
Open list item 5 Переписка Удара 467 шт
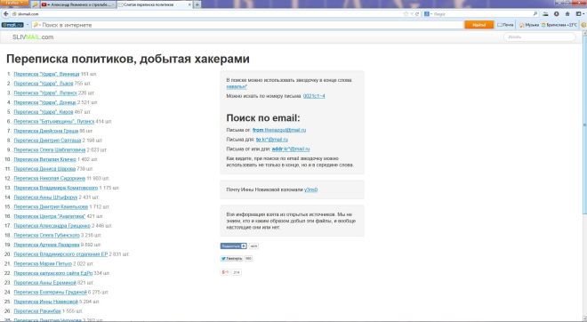click(44, 112)
